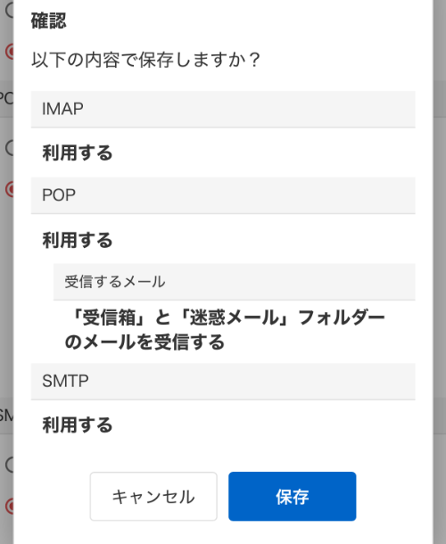The width and height of the screenshot is (446, 544).
Task: Click the 受信するメール sub-header row
Action: coord(235,282)
